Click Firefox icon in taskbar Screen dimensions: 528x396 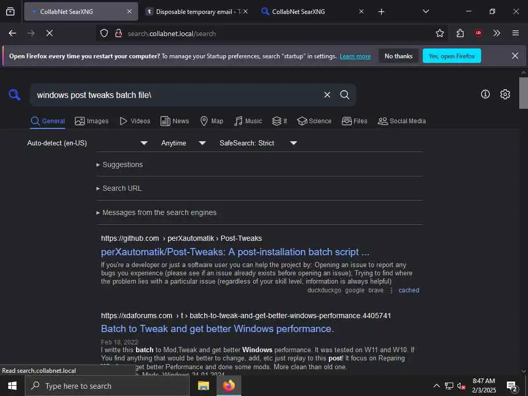(228, 386)
